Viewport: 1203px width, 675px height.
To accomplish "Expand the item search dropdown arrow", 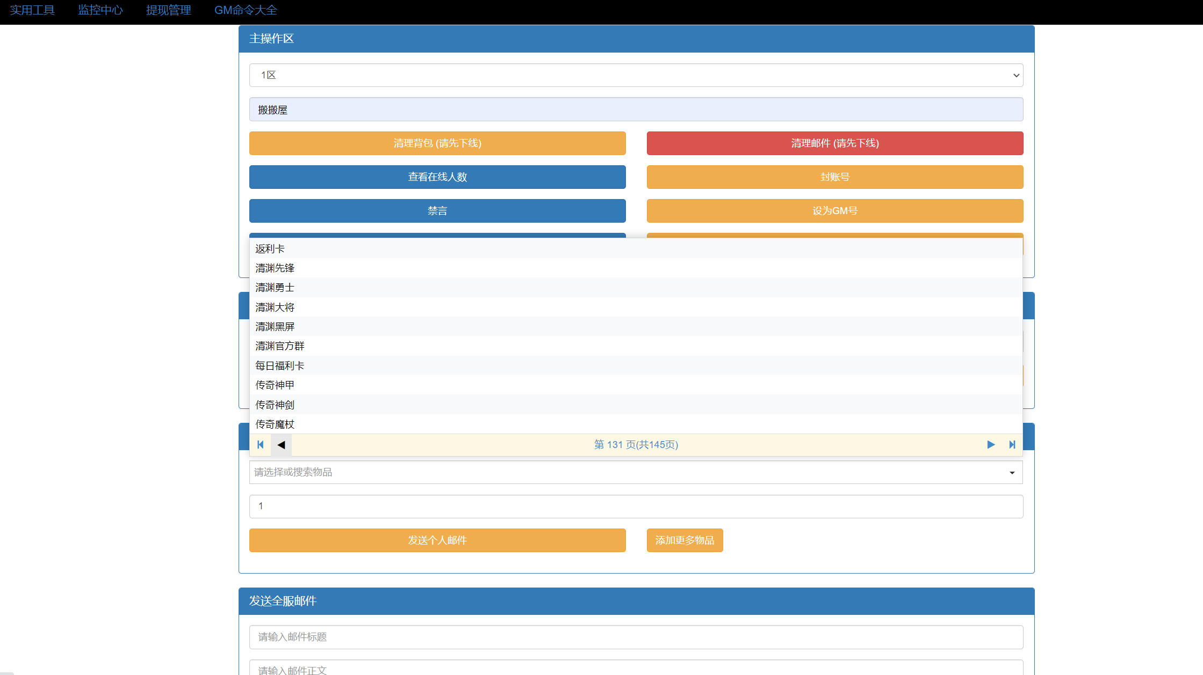I will tap(1012, 473).
